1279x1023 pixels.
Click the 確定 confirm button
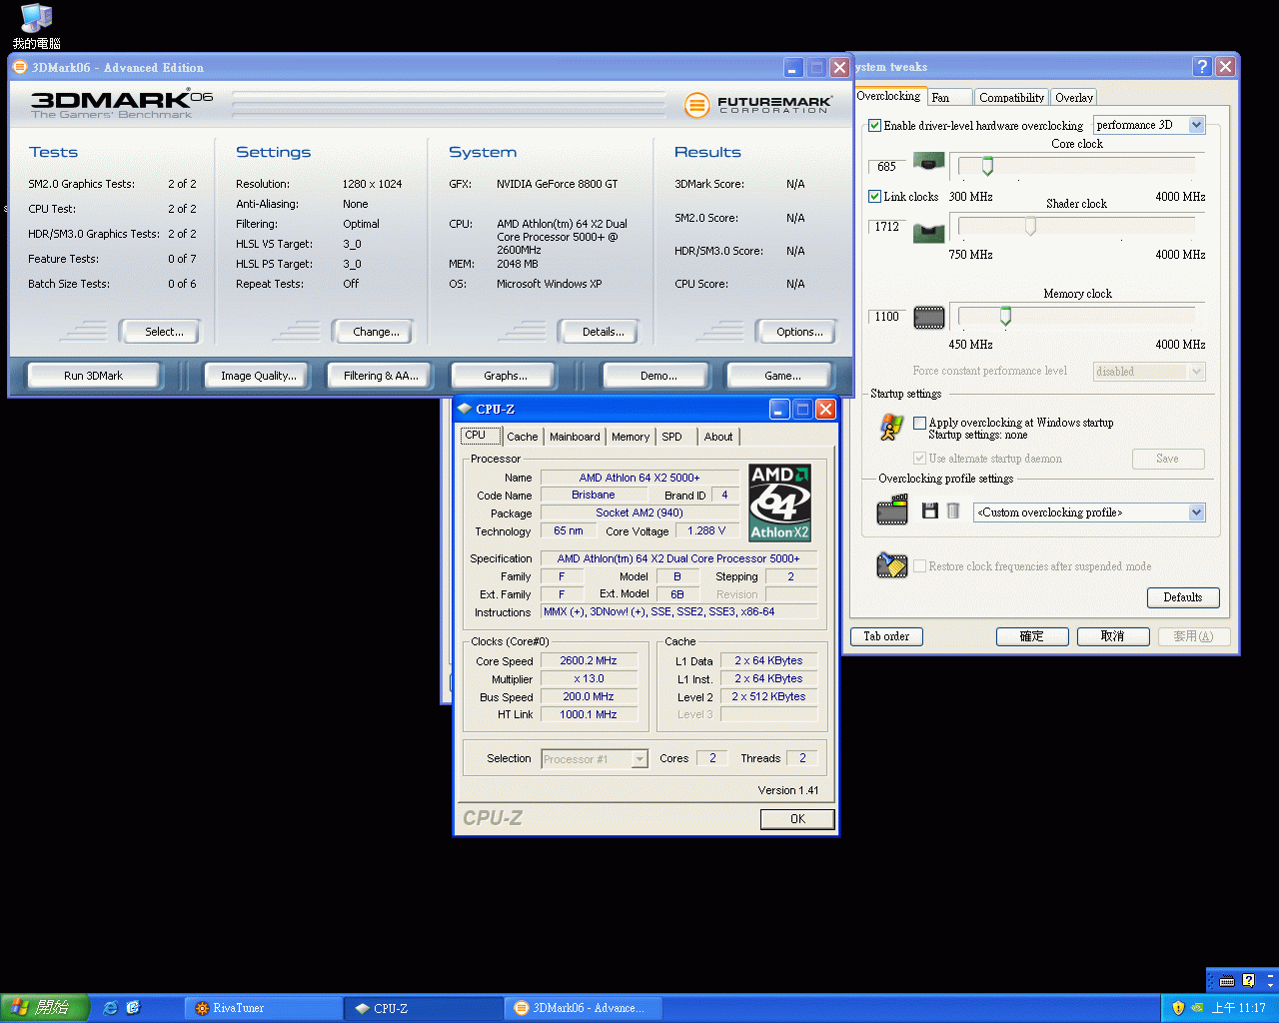1032,636
